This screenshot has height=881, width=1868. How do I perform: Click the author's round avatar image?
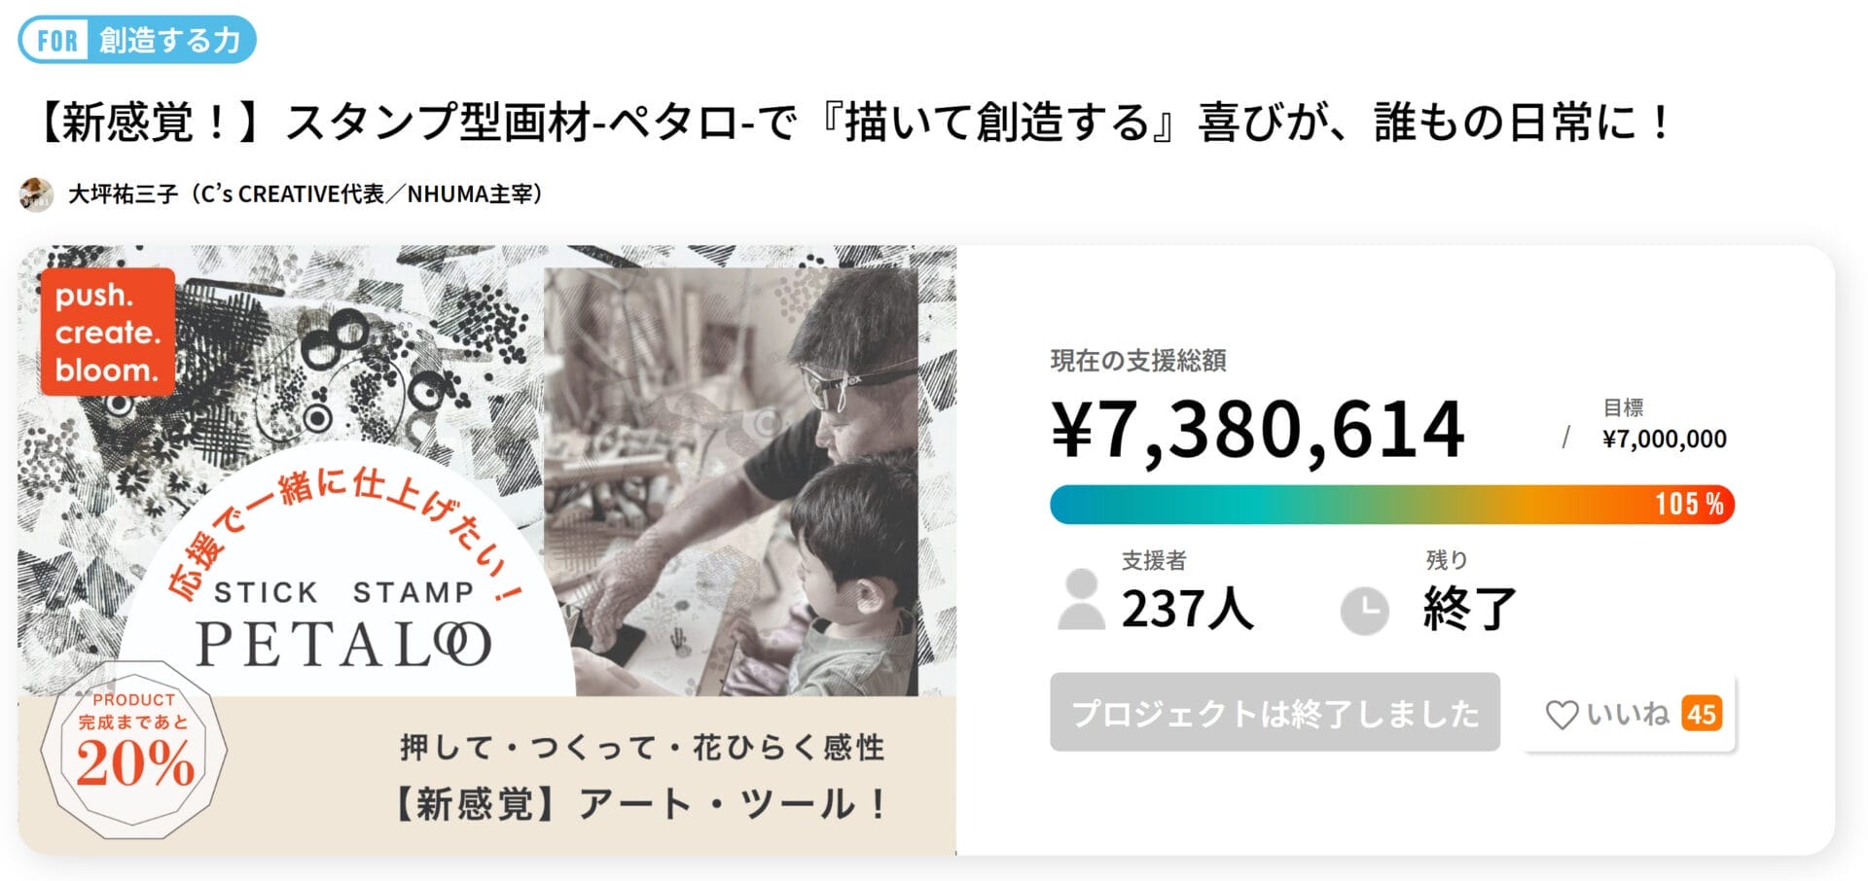click(x=36, y=194)
